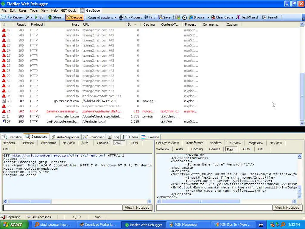Click the timer stopwatch icon

coord(184,17)
